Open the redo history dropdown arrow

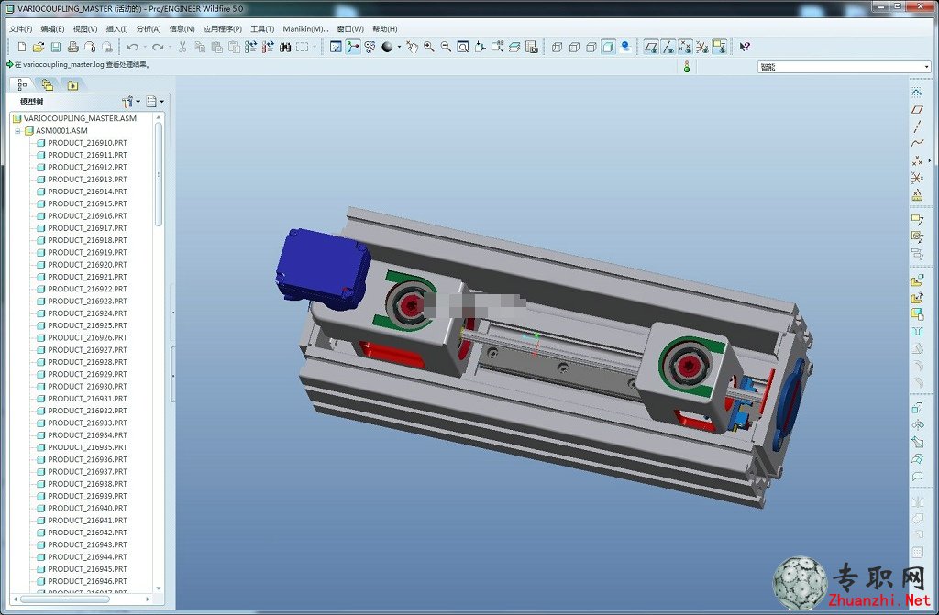170,47
